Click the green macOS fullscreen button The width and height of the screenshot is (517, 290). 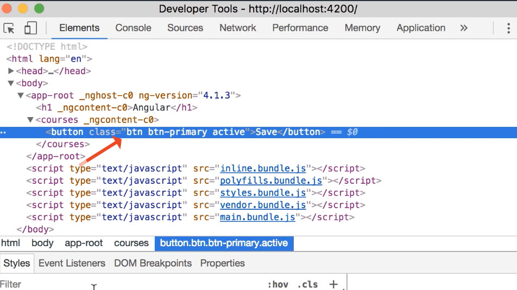tap(39, 9)
